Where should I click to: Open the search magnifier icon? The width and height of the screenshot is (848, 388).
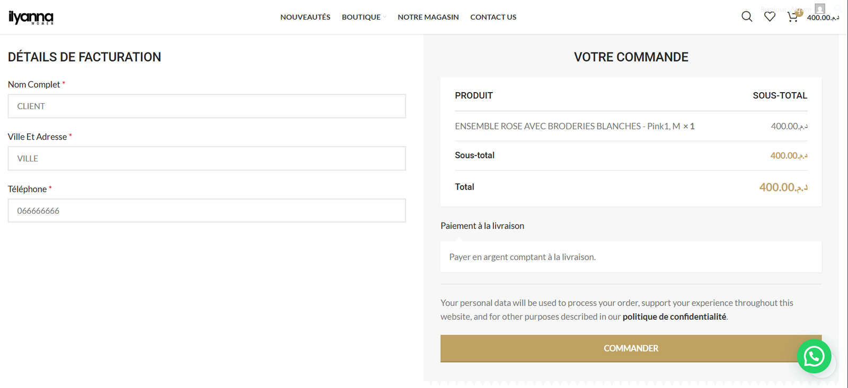tap(747, 16)
